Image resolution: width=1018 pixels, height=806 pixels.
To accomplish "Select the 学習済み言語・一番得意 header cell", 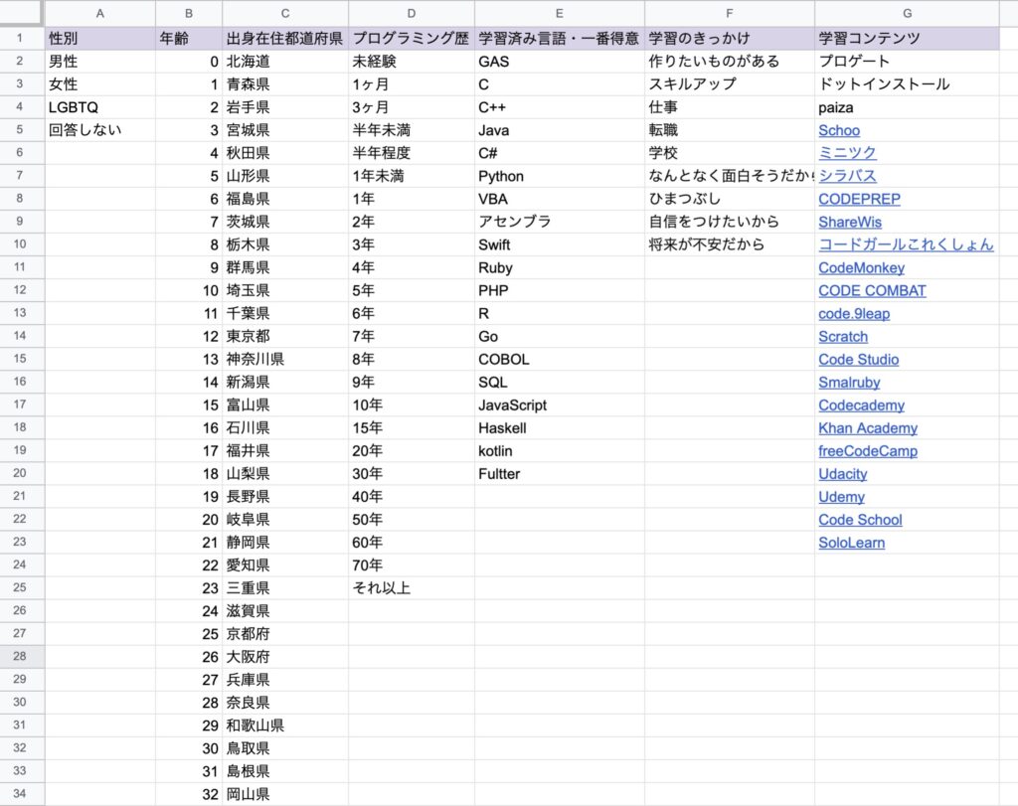I will [559, 39].
